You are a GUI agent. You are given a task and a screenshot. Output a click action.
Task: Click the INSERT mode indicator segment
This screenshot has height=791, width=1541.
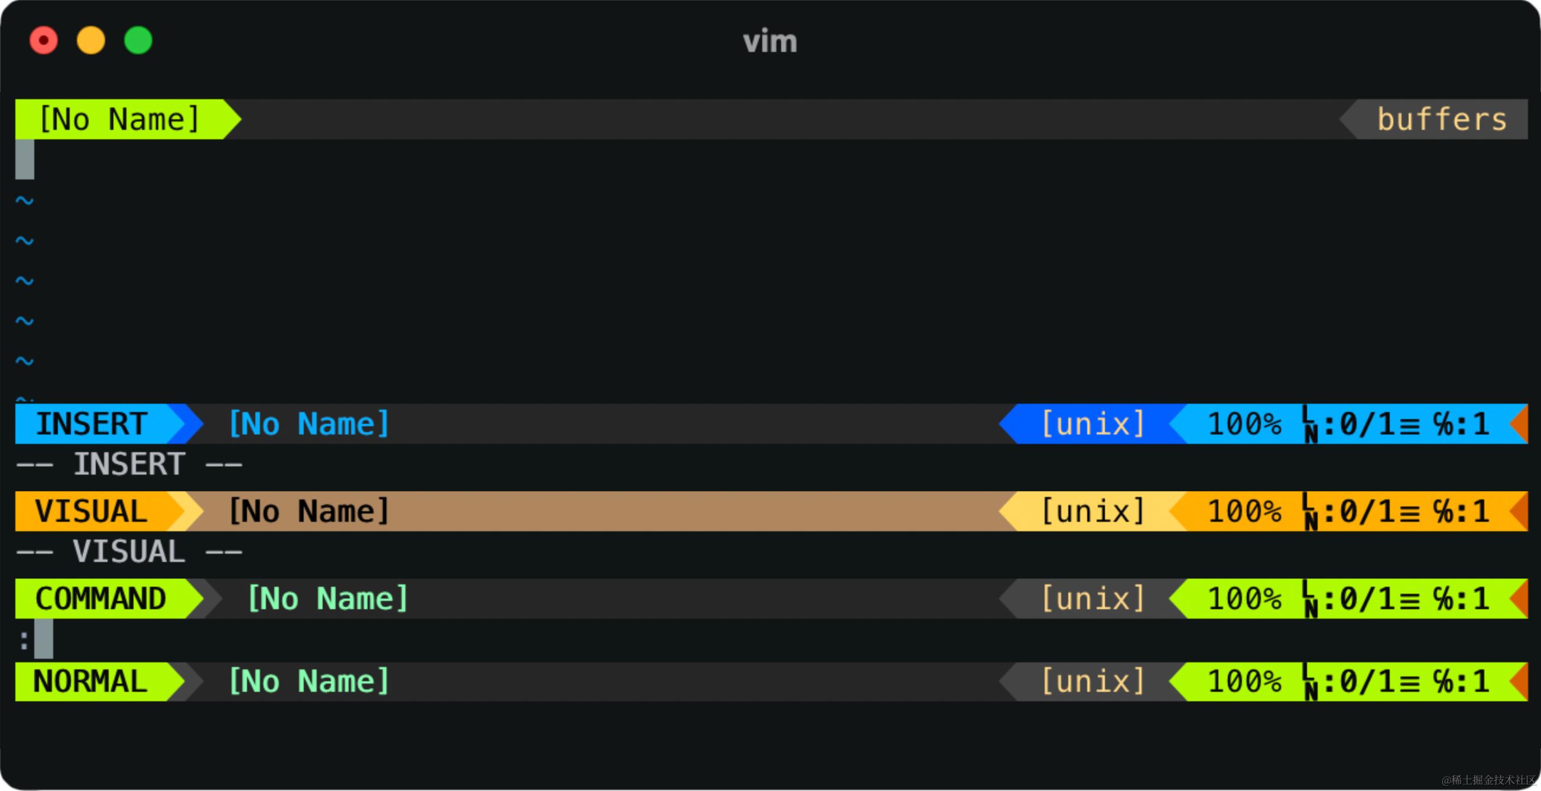click(x=92, y=424)
